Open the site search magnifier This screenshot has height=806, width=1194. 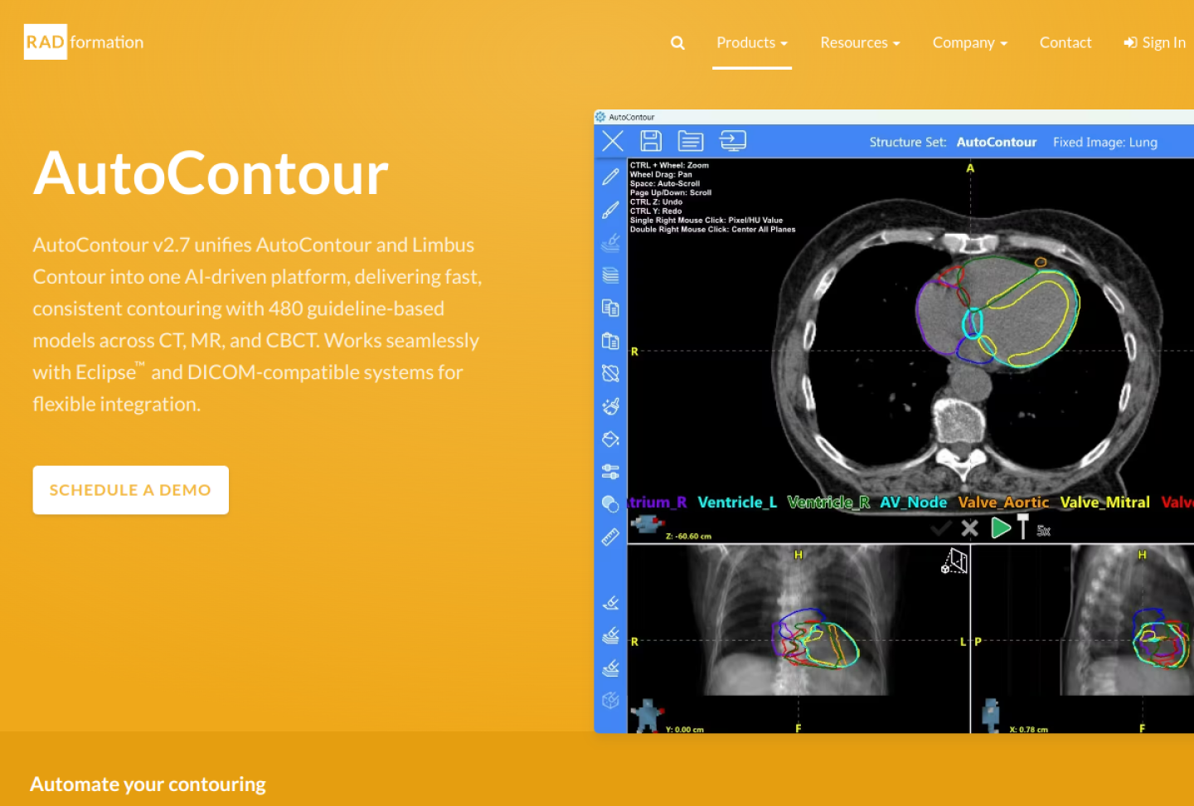tap(677, 43)
